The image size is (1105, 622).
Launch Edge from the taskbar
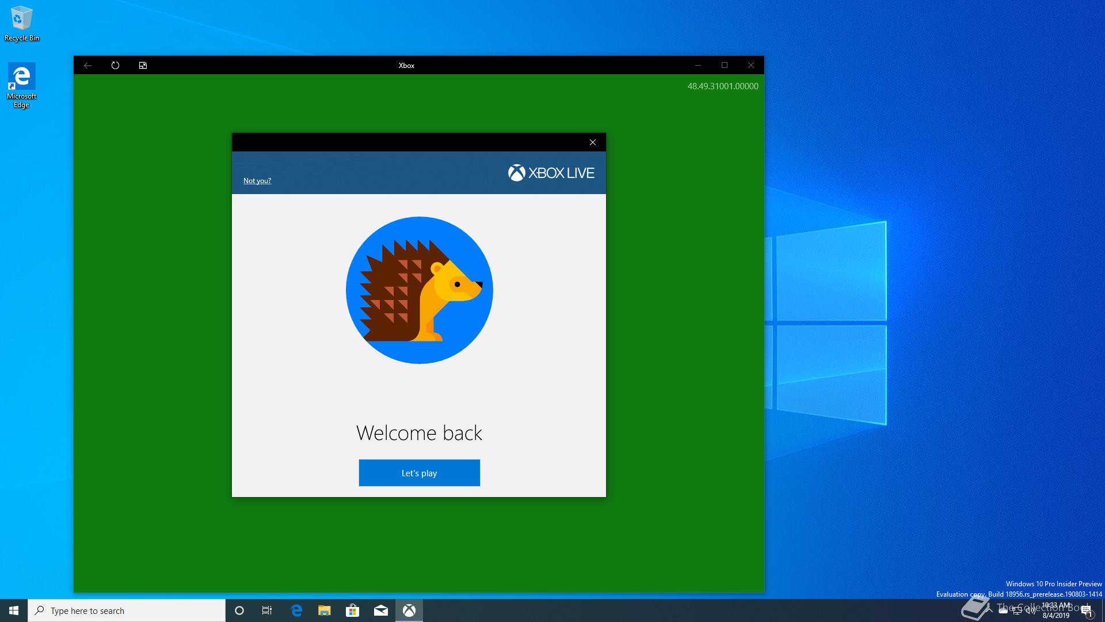(296, 610)
